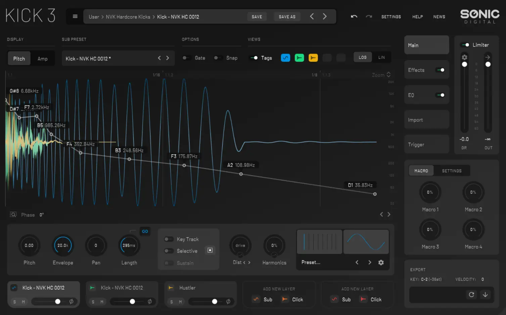506x315 pixels.
Task: Enable the Selective switch
Action: pos(168,251)
